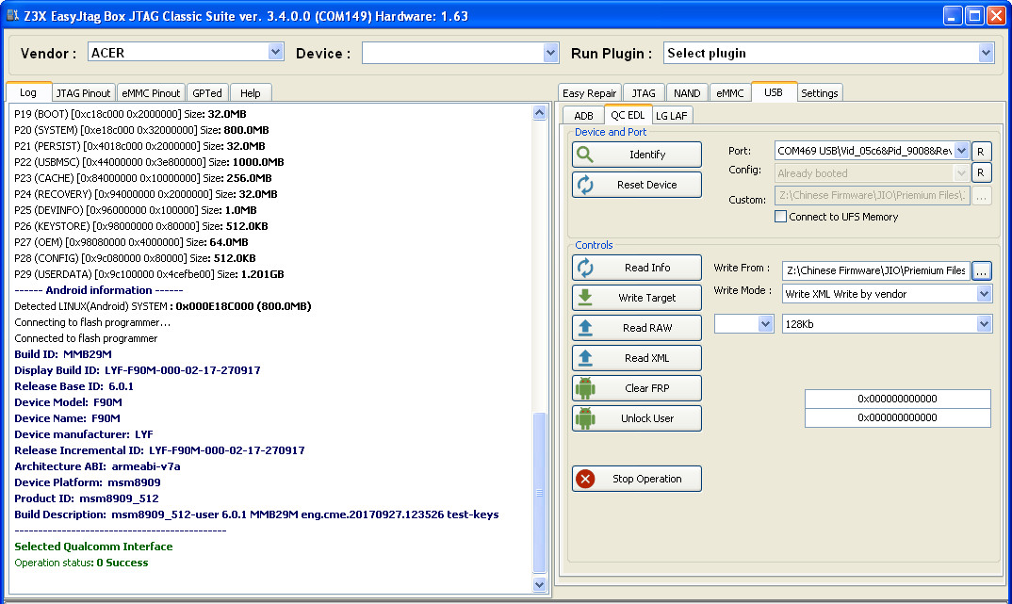Open the Vendor dropdown showing ACER
The height and width of the screenshot is (604, 1012).
click(x=275, y=52)
